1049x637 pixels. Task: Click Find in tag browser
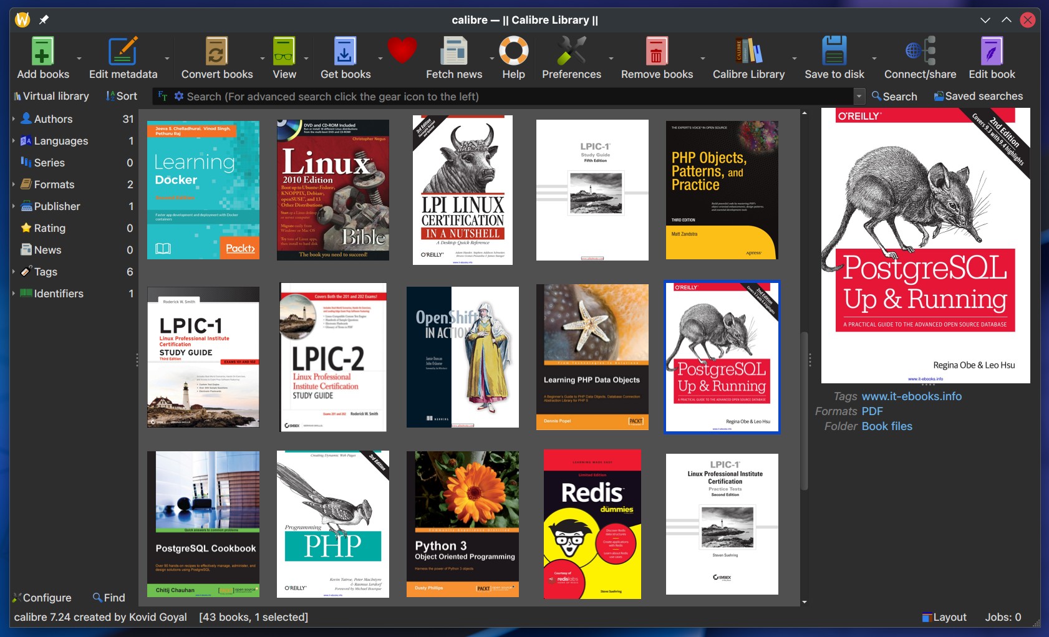point(109,598)
